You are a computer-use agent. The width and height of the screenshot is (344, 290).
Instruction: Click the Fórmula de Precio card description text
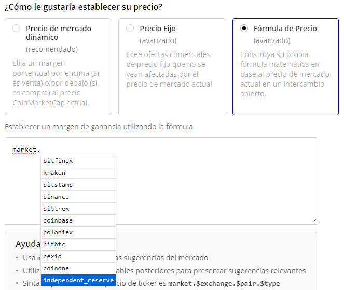tap(284, 74)
